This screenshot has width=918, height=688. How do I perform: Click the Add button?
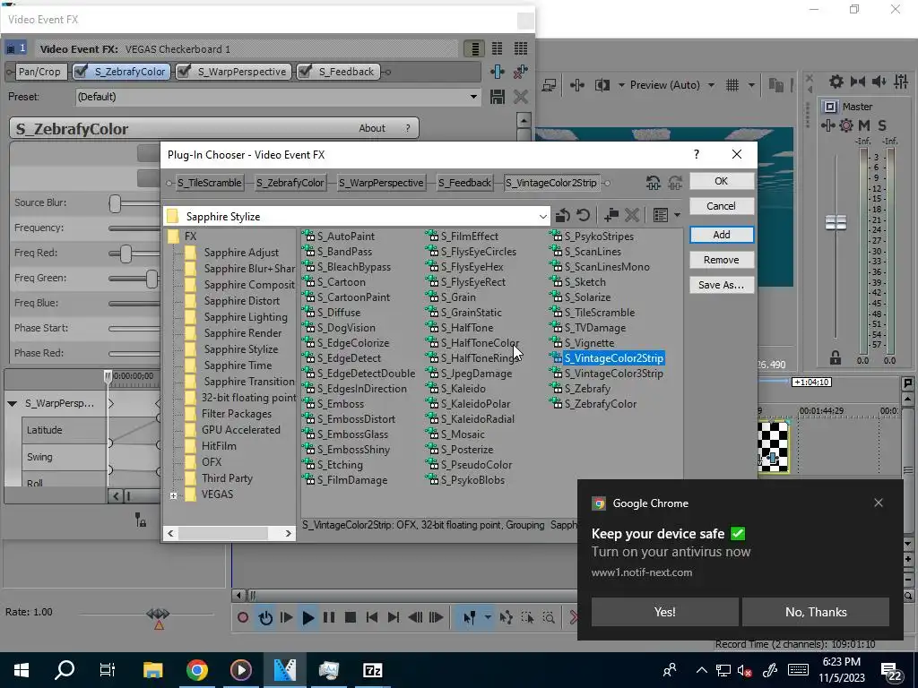[722, 235]
